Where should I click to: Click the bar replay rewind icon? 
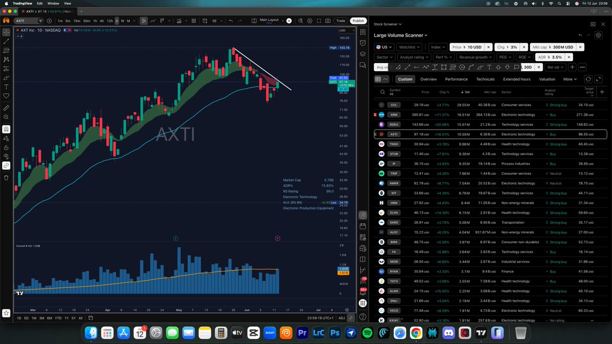tap(214, 21)
